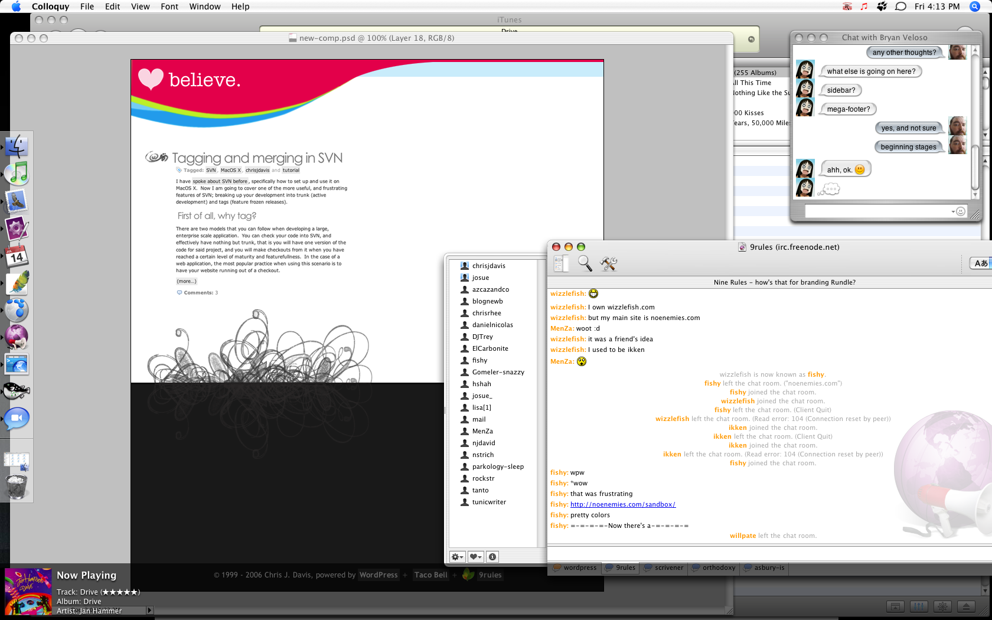The width and height of the screenshot is (992, 620).
Task: Click the info button below member list
Action: pyautogui.click(x=492, y=556)
